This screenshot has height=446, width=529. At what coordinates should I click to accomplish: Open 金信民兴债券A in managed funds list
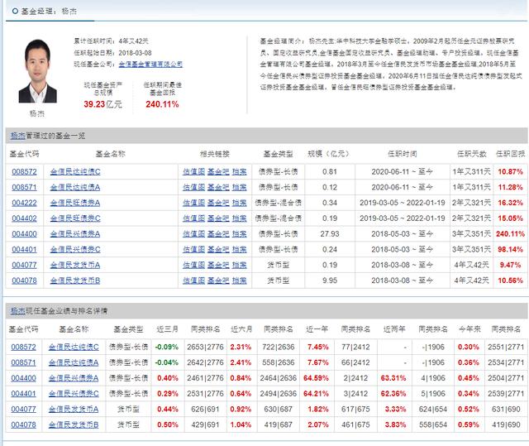tap(75, 234)
